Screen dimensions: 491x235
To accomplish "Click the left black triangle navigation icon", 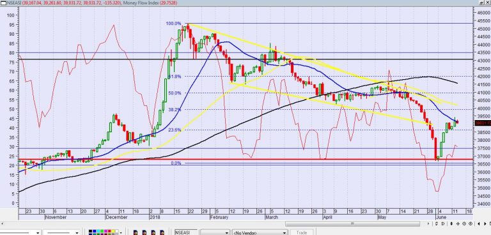I will 478,224.
